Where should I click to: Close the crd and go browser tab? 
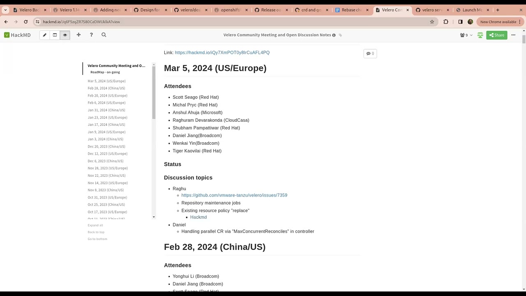327,10
